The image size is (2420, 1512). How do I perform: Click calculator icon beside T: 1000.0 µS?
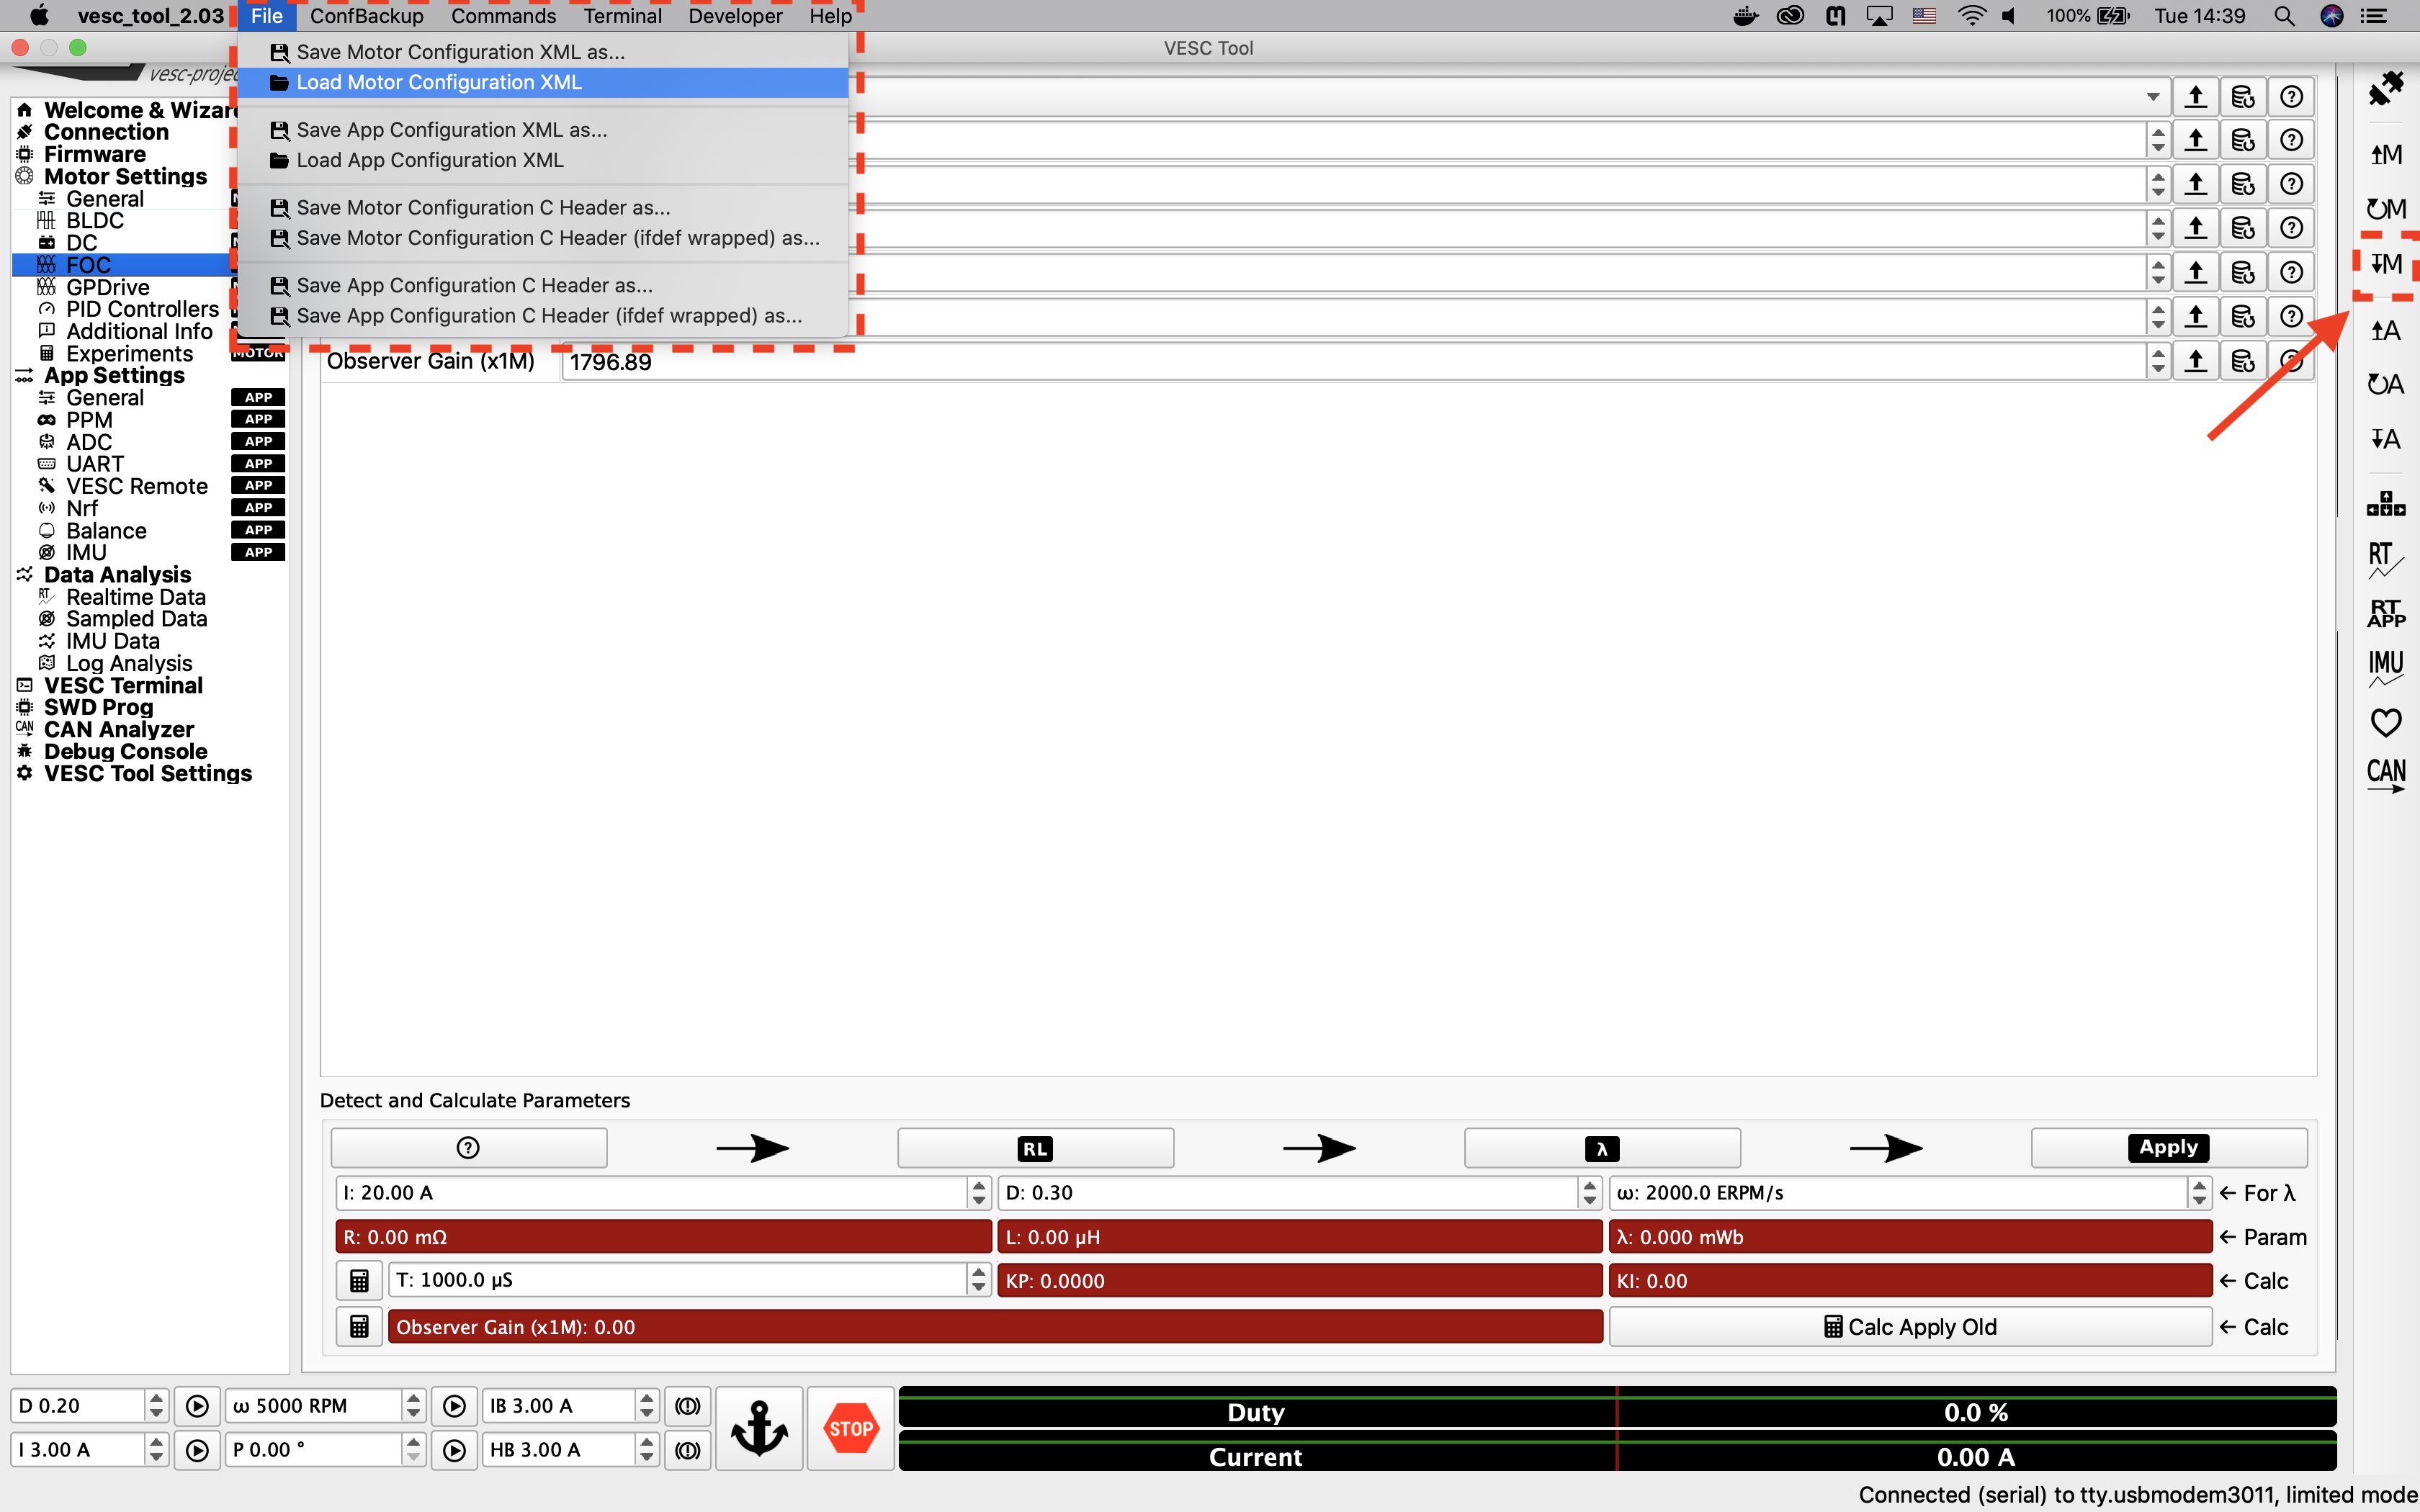click(359, 1280)
